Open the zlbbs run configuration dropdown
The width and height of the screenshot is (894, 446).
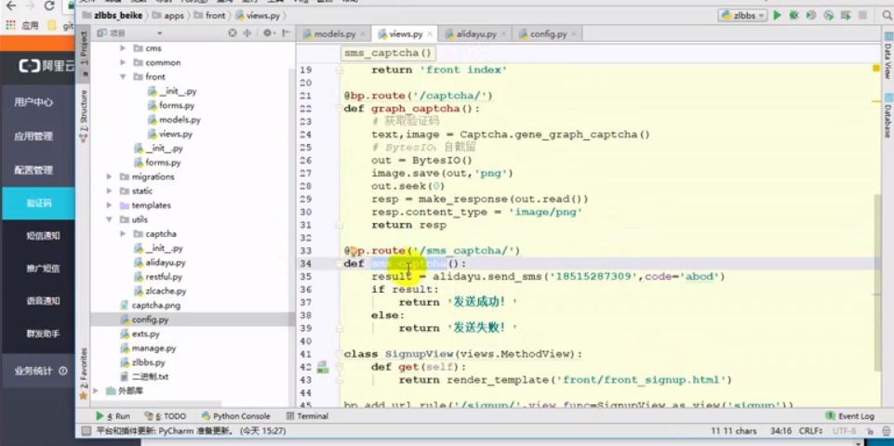pos(741,16)
